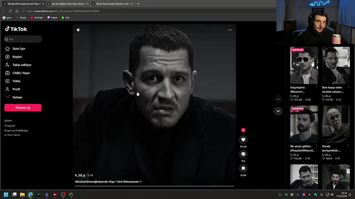The width and height of the screenshot is (355, 199).
Task: Follow h_28_q with the red plus button
Action: pos(243,130)
